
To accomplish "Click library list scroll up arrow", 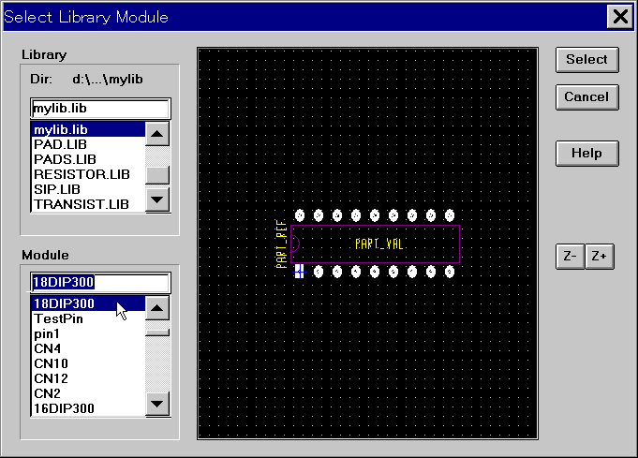I will coord(157,134).
